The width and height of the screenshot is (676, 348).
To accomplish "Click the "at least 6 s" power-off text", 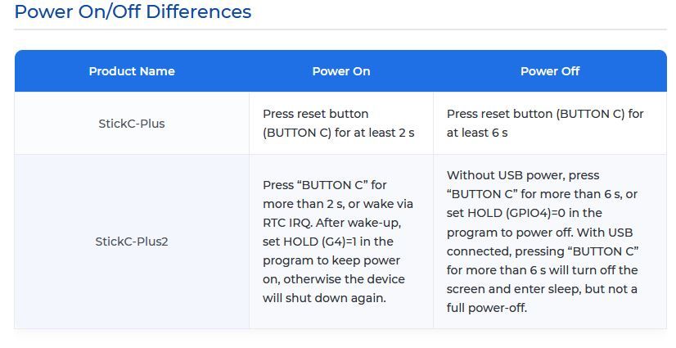I will pyautogui.click(x=477, y=133).
